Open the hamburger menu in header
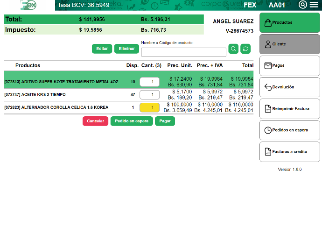The width and height of the screenshot is (322, 241). 314,5
